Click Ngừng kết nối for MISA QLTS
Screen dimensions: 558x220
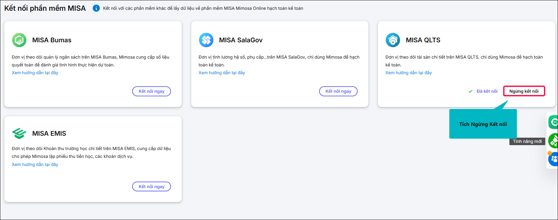coord(524,91)
